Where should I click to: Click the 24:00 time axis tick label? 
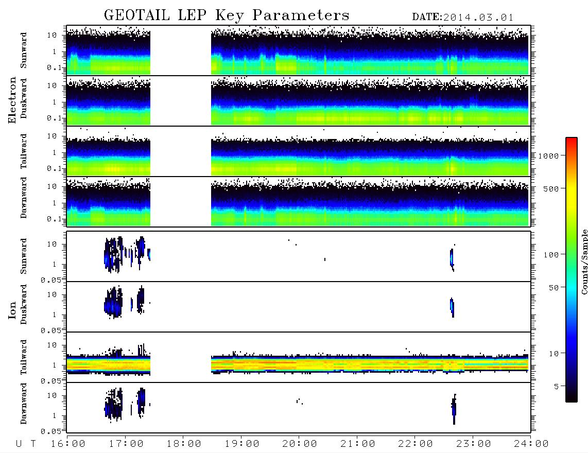click(531, 444)
